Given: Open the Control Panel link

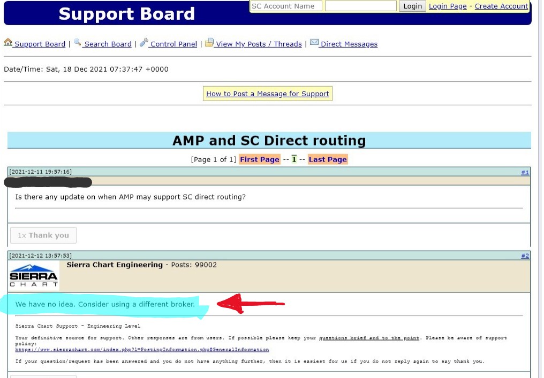Looking at the screenshot, I should (173, 44).
